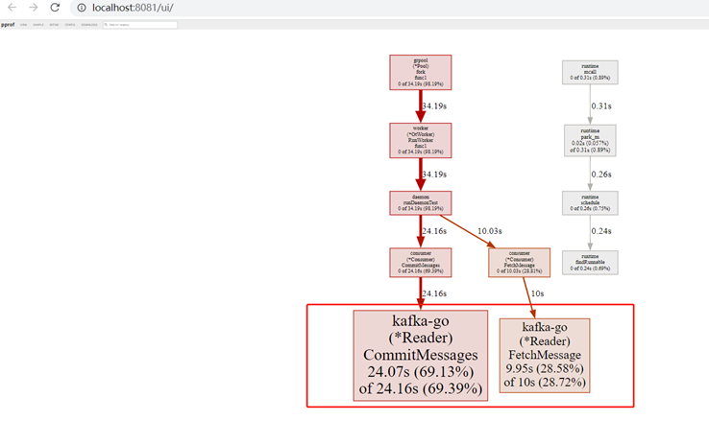Image resolution: width=709 pixels, height=444 pixels.
Task: Select the daemon runDaemonTest node
Action: [421, 202]
